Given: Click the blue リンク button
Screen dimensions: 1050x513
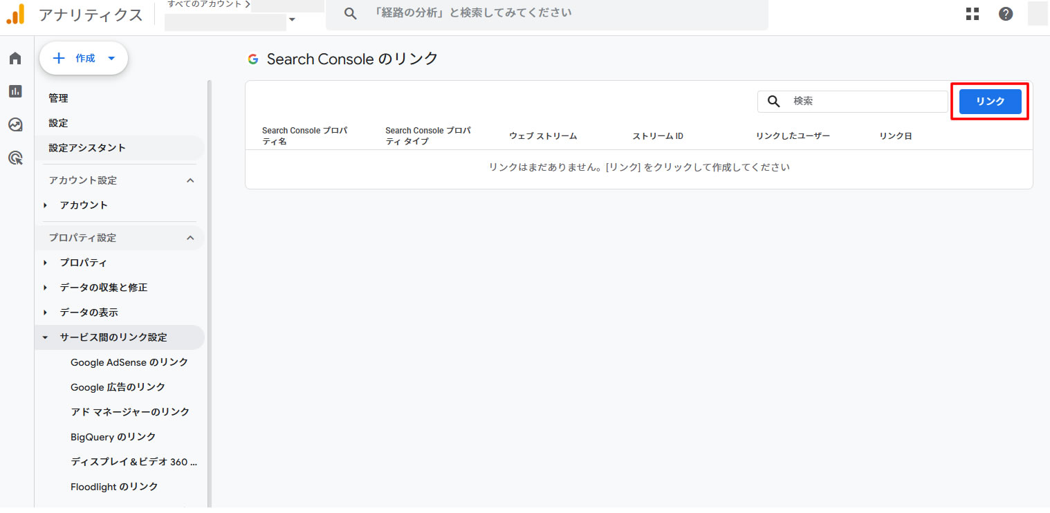Looking at the screenshot, I should point(990,102).
